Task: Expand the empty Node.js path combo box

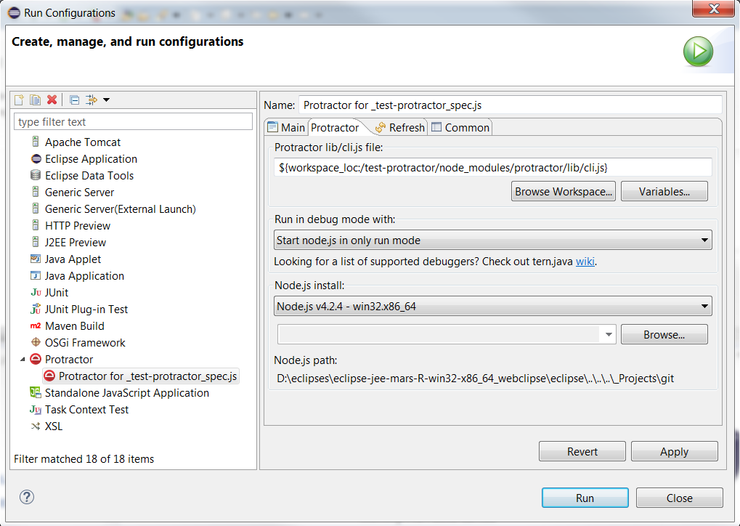Action: [608, 335]
